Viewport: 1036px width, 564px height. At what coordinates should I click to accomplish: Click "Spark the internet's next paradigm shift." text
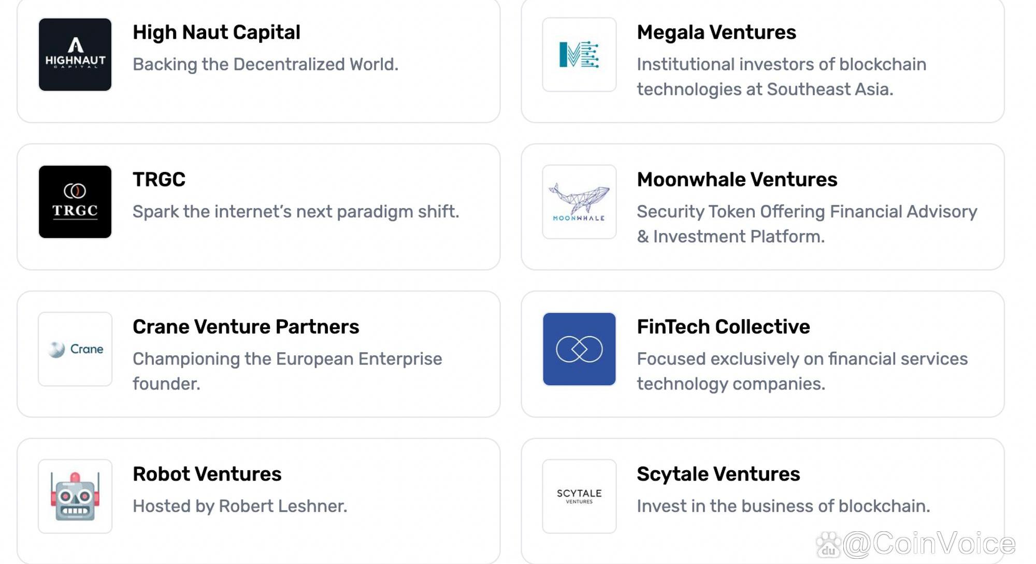click(296, 211)
